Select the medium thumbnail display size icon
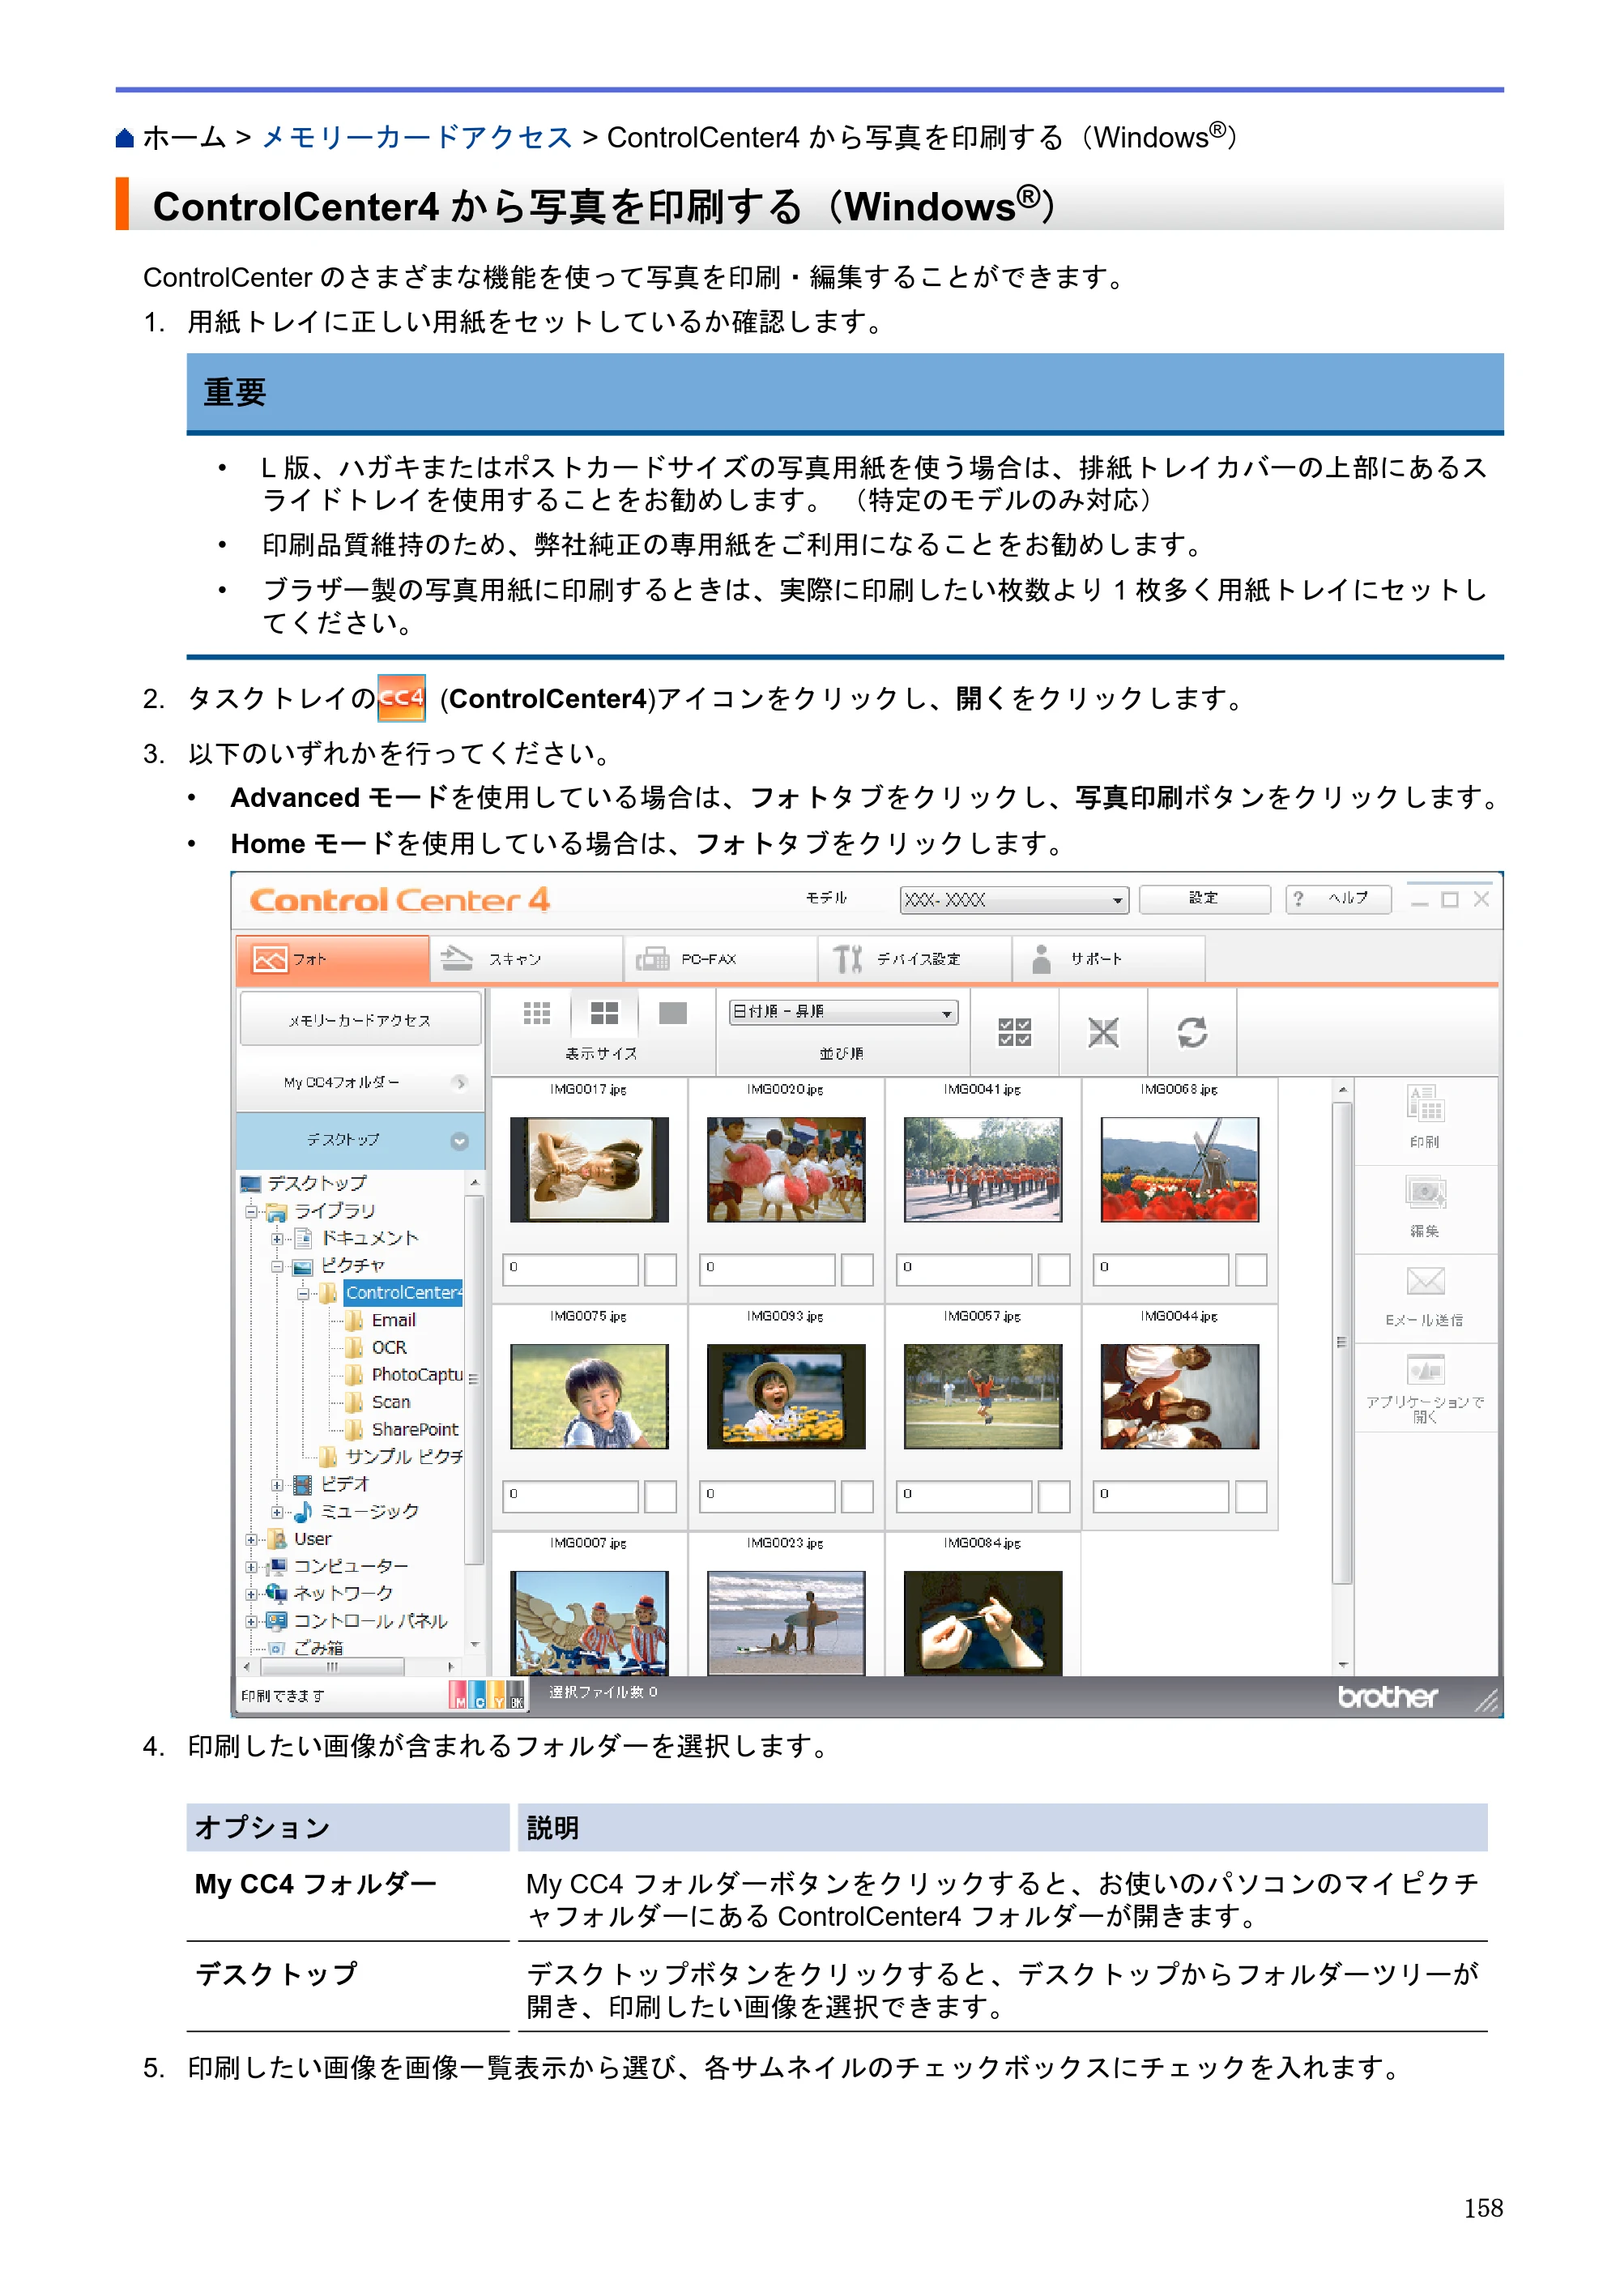1620x2292 pixels. pyautogui.click(x=604, y=1014)
